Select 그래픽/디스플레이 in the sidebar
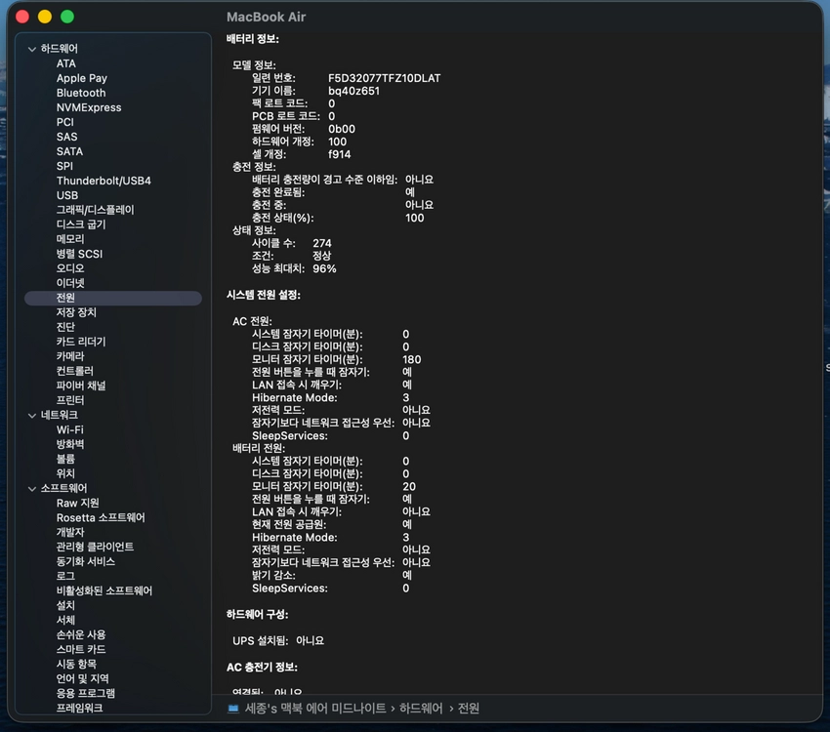830x732 pixels. (96, 210)
